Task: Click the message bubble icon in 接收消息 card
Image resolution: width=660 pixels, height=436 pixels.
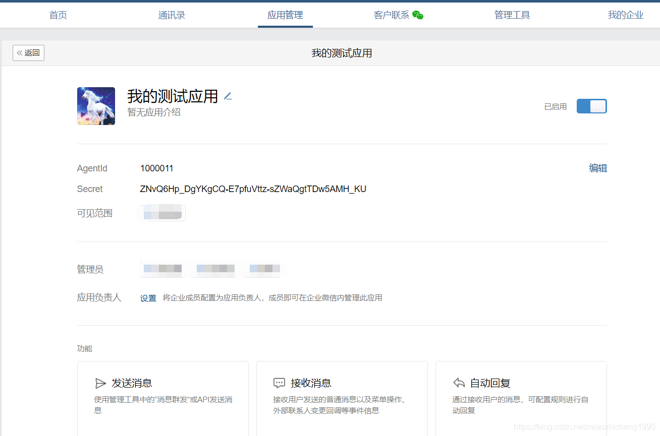Action: tap(280, 383)
